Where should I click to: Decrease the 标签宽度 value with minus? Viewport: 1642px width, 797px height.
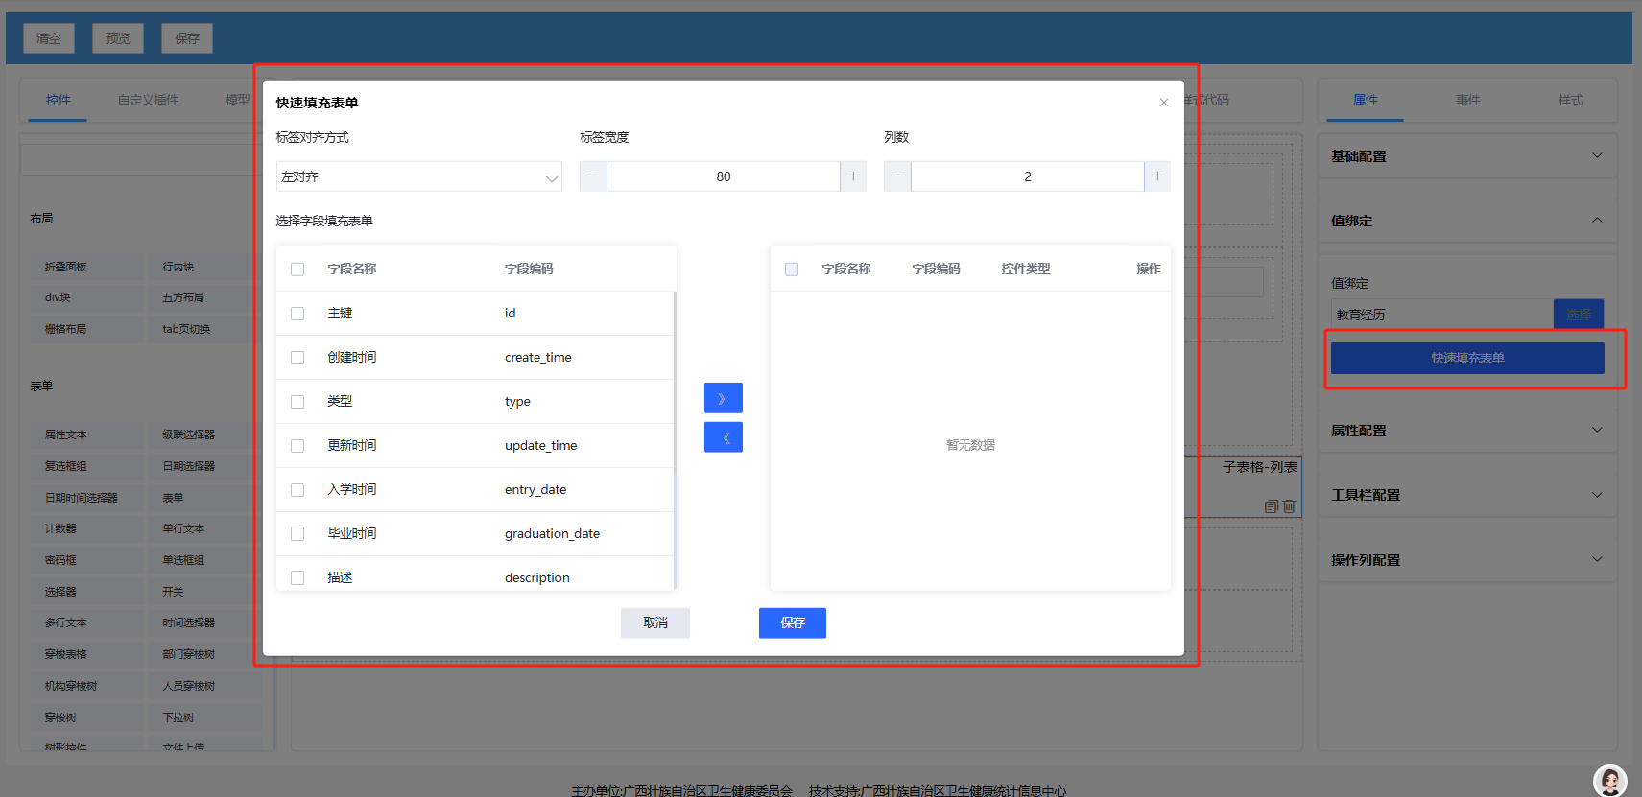click(593, 176)
